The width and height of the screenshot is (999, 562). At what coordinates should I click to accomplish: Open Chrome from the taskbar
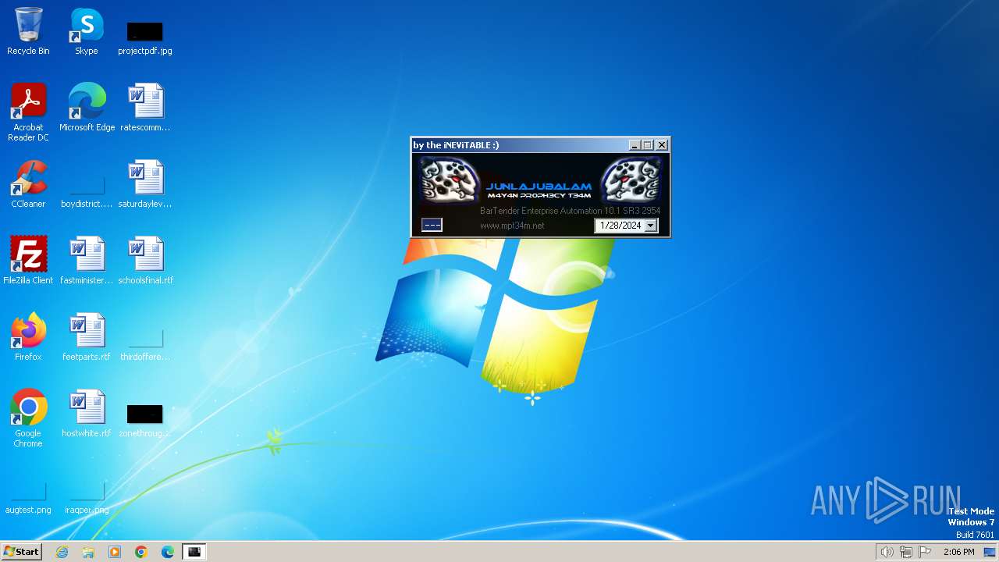pyautogui.click(x=141, y=552)
